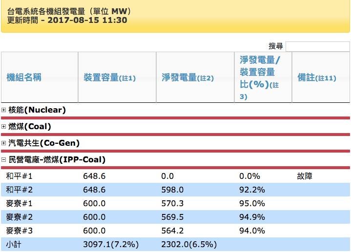This screenshot has height=252, width=351.
Task: Collapse the 民營電廠-燃煤(IPP-Coal) group
Action: [3, 160]
